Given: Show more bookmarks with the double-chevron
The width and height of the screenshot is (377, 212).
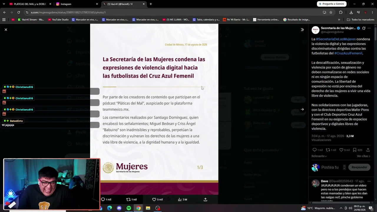Looking at the screenshot, I should coord(339,20).
